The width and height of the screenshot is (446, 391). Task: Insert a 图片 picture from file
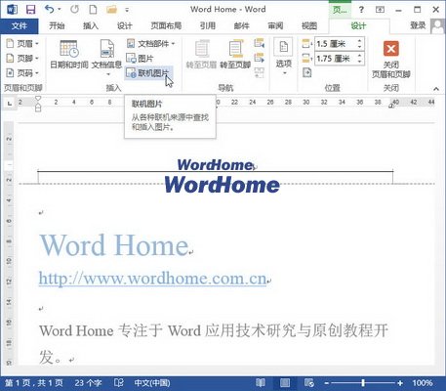coord(140,59)
